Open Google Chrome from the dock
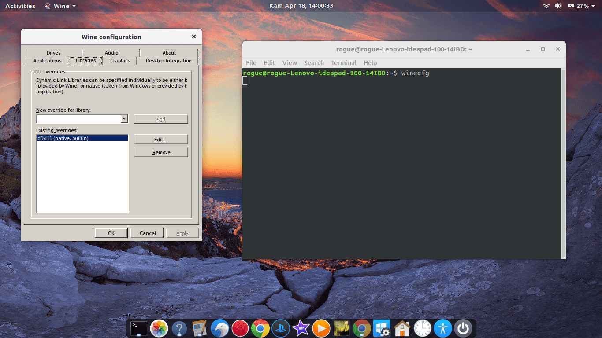602x338 pixels. [x=260, y=328]
